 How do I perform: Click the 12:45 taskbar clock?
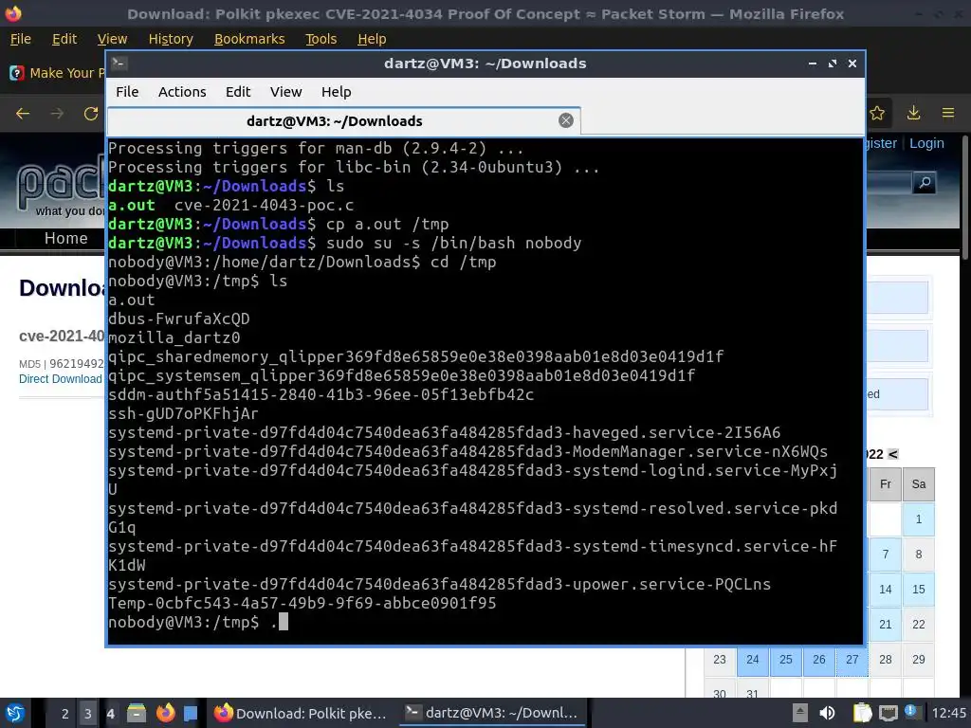(948, 713)
